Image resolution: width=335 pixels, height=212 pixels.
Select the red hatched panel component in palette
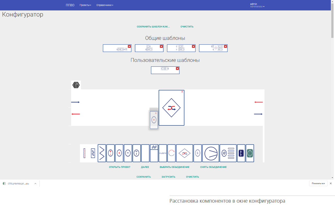tap(84, 153)
